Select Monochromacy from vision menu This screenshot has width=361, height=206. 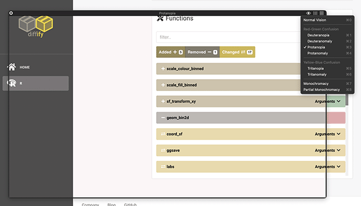coord(327,83)
